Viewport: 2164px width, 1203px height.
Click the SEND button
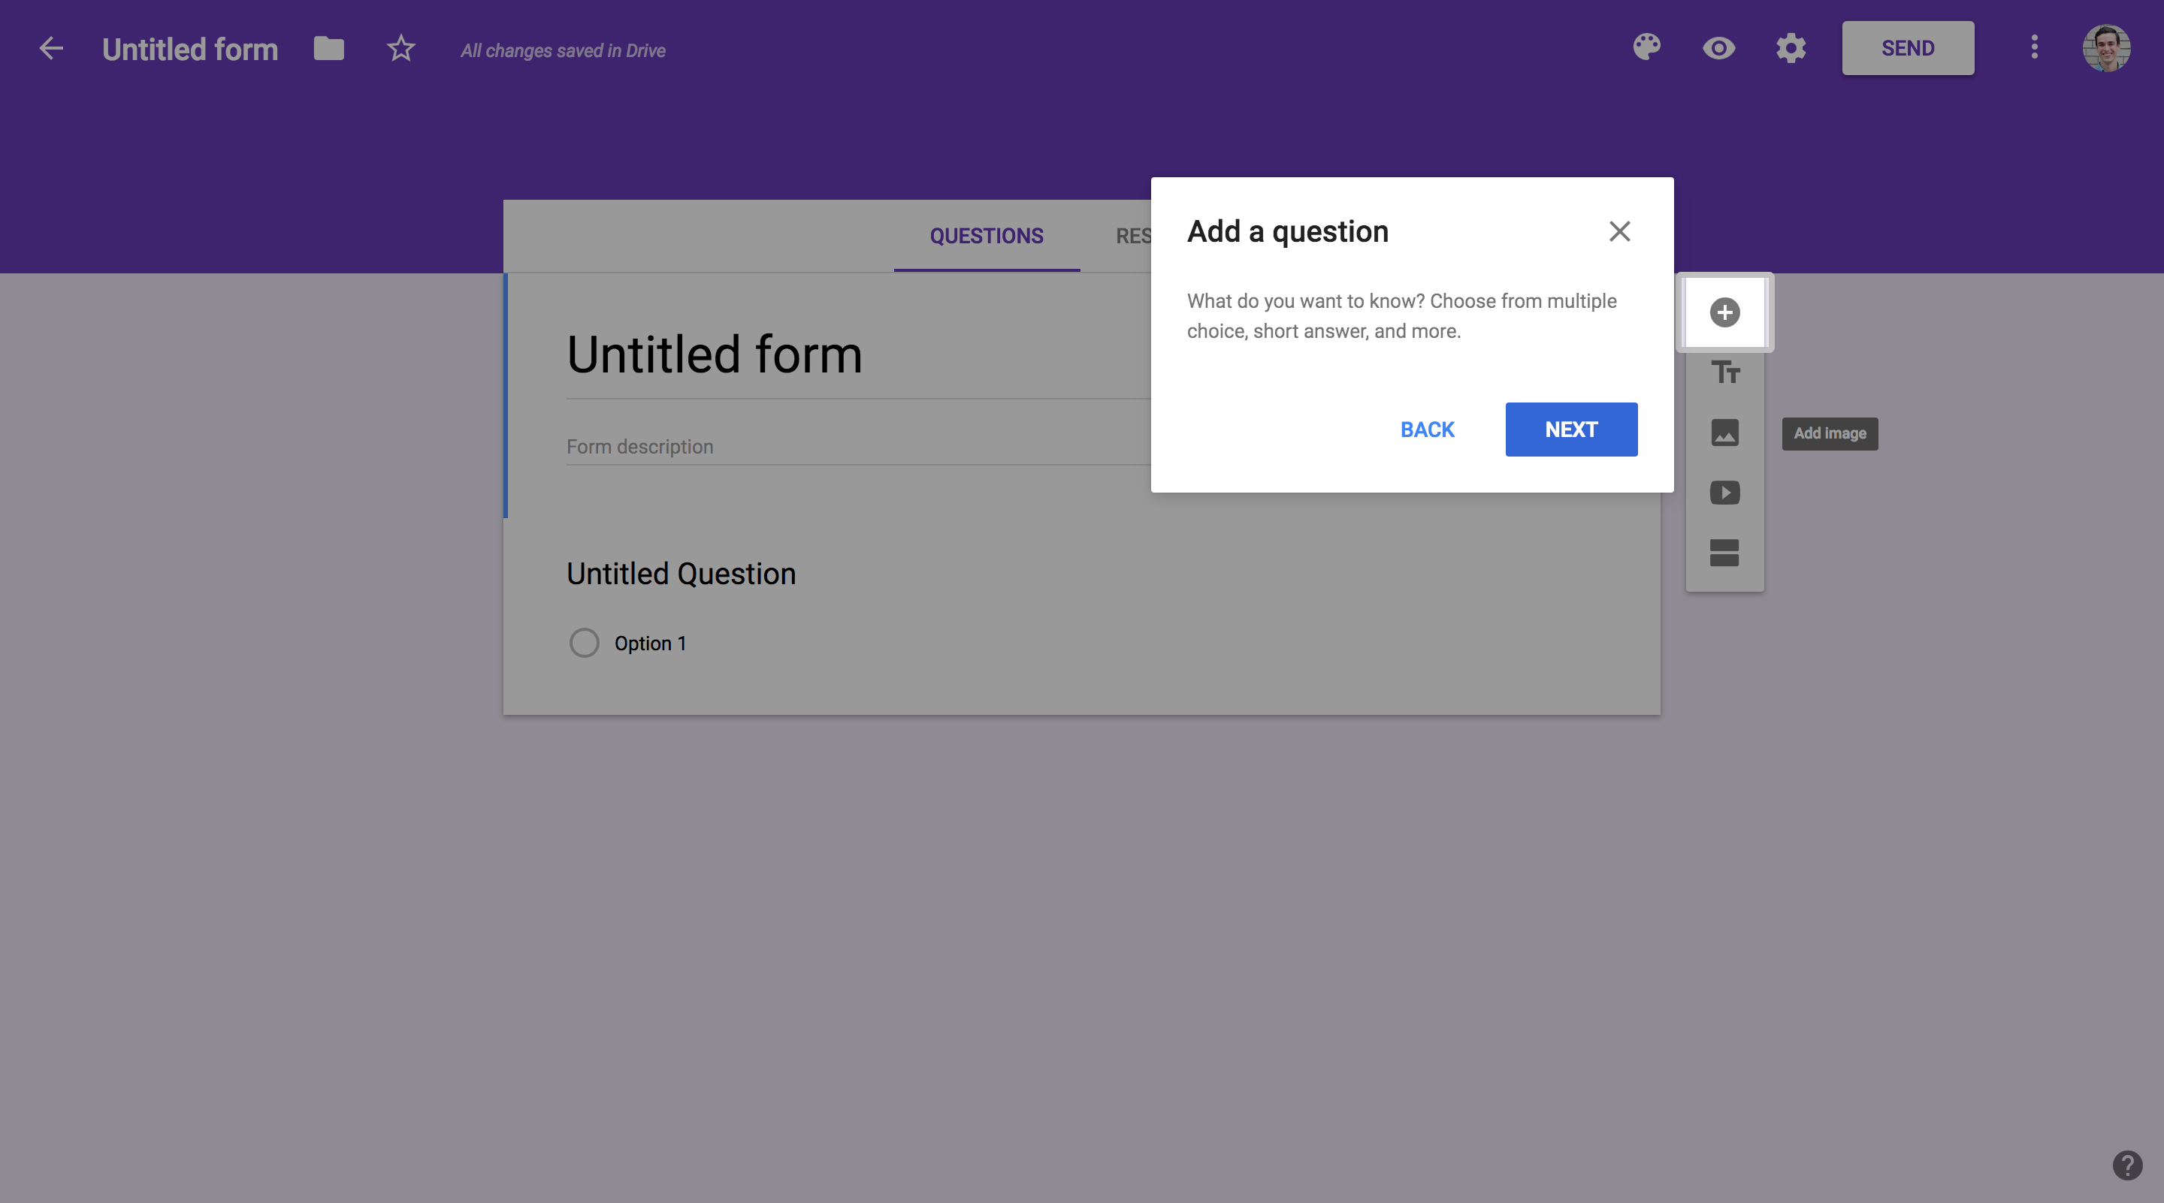point(1908,48)
